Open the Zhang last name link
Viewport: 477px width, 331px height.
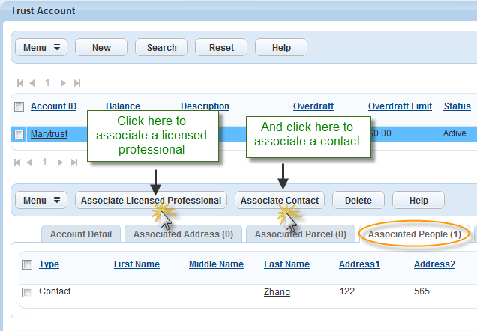pos(277,292)
